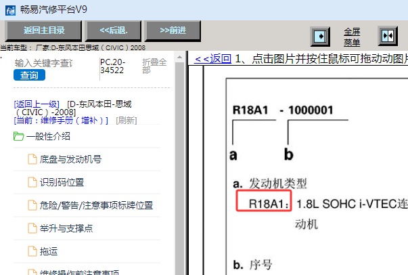The image size is (408, 275).
Task: Open 识别码位置 document
Action: point(62,182)
